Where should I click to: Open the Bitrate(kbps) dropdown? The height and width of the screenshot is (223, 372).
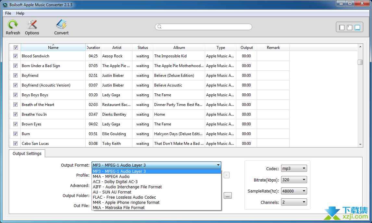(x=294, y=180)
